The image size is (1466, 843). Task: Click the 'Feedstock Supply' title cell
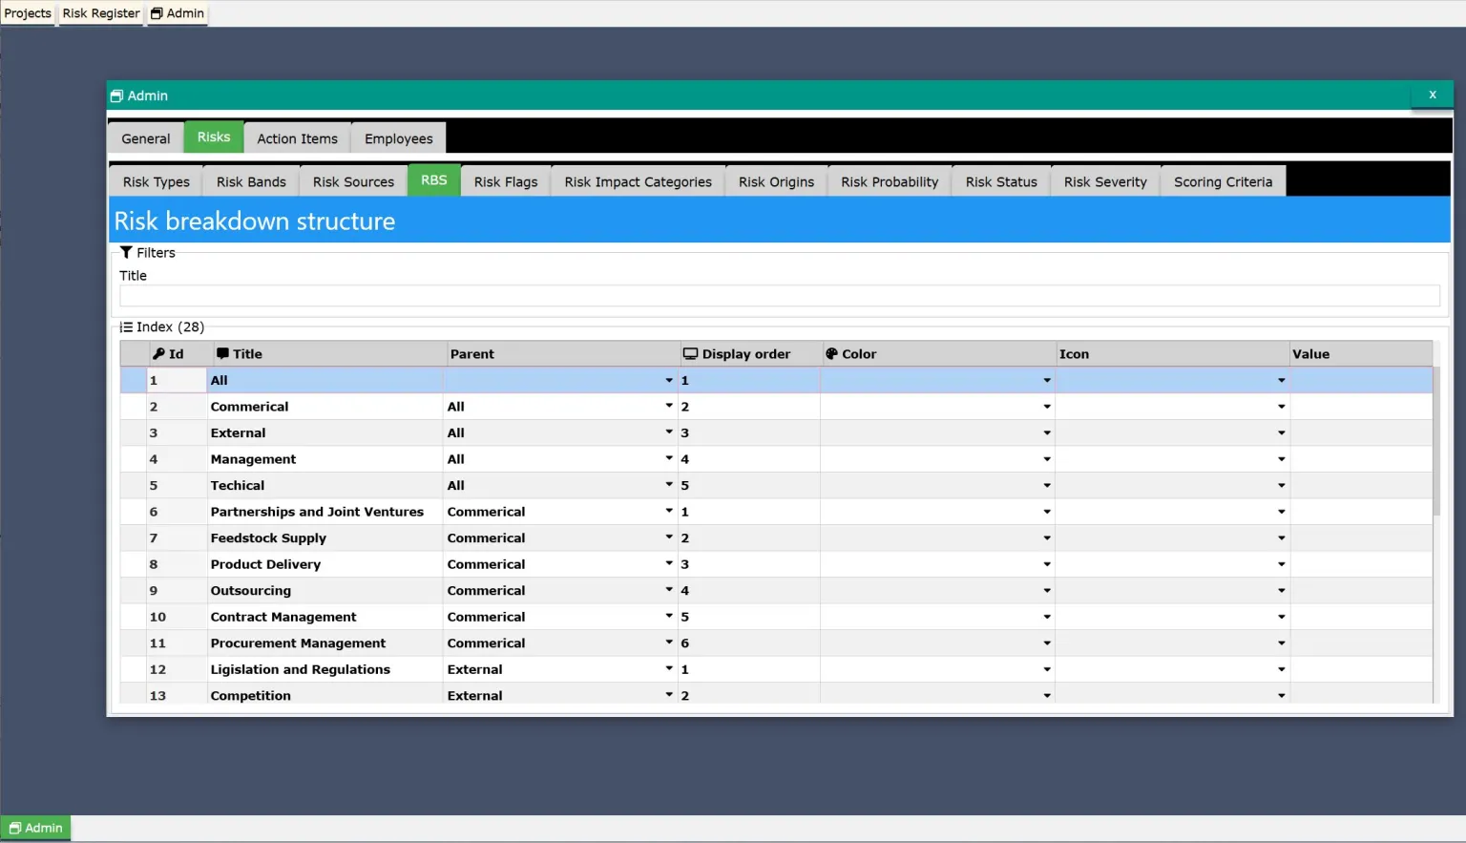point(325,538)
